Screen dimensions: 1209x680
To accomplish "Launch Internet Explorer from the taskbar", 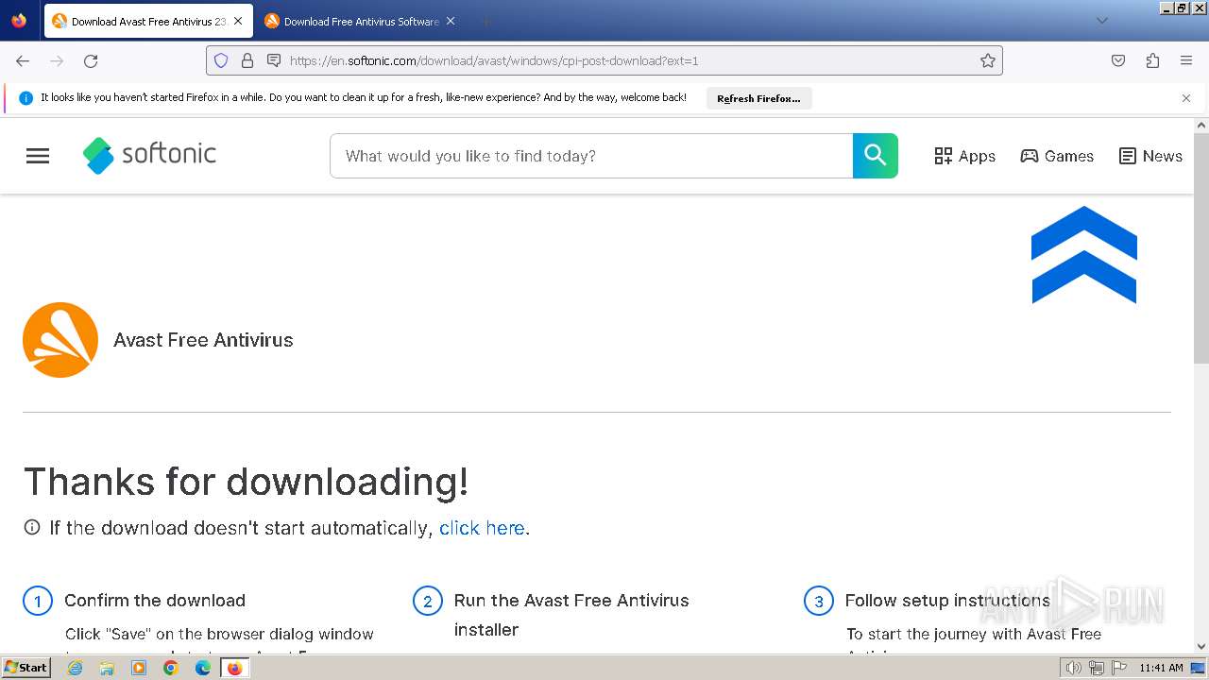I will [x=76, y=668].
